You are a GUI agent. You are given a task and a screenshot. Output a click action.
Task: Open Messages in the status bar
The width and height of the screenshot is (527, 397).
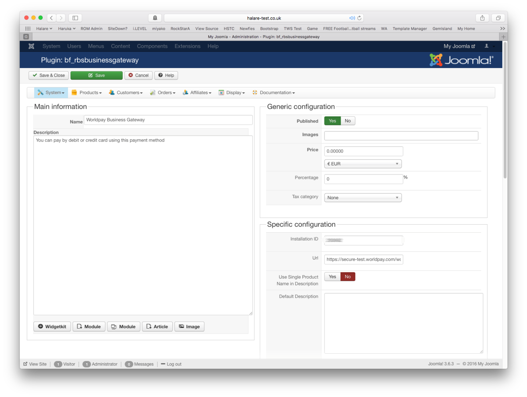click(x=139, y=364)
